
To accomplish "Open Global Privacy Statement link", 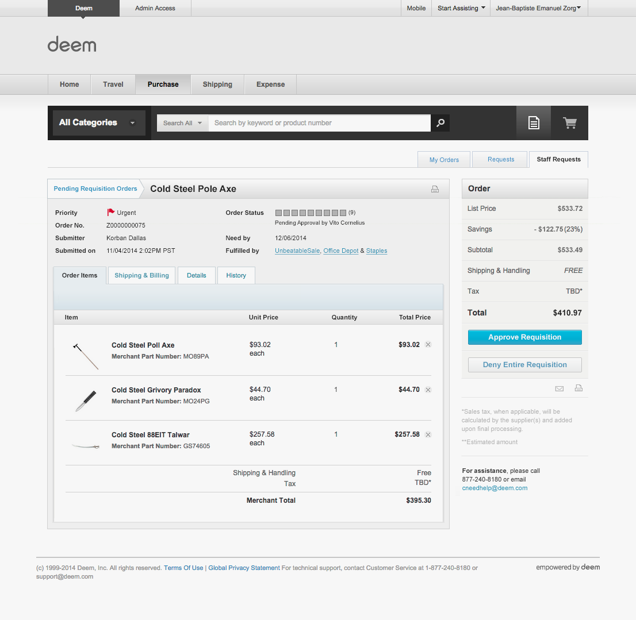I will [244, 568].
